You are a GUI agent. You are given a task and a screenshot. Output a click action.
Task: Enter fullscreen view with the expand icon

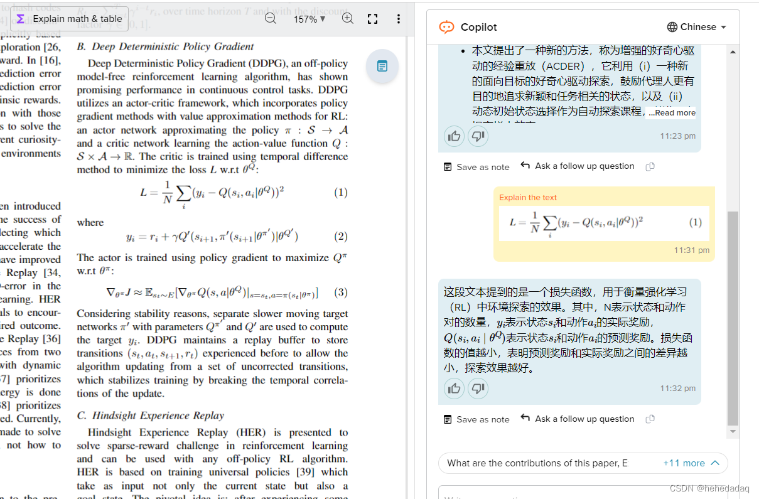(372, 19)
